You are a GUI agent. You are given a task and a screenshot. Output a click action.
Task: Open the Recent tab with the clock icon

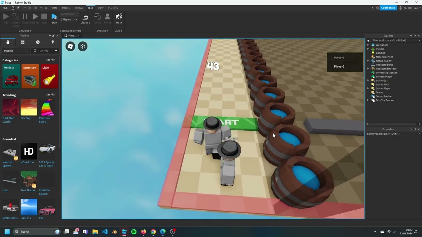click(38, 42)
